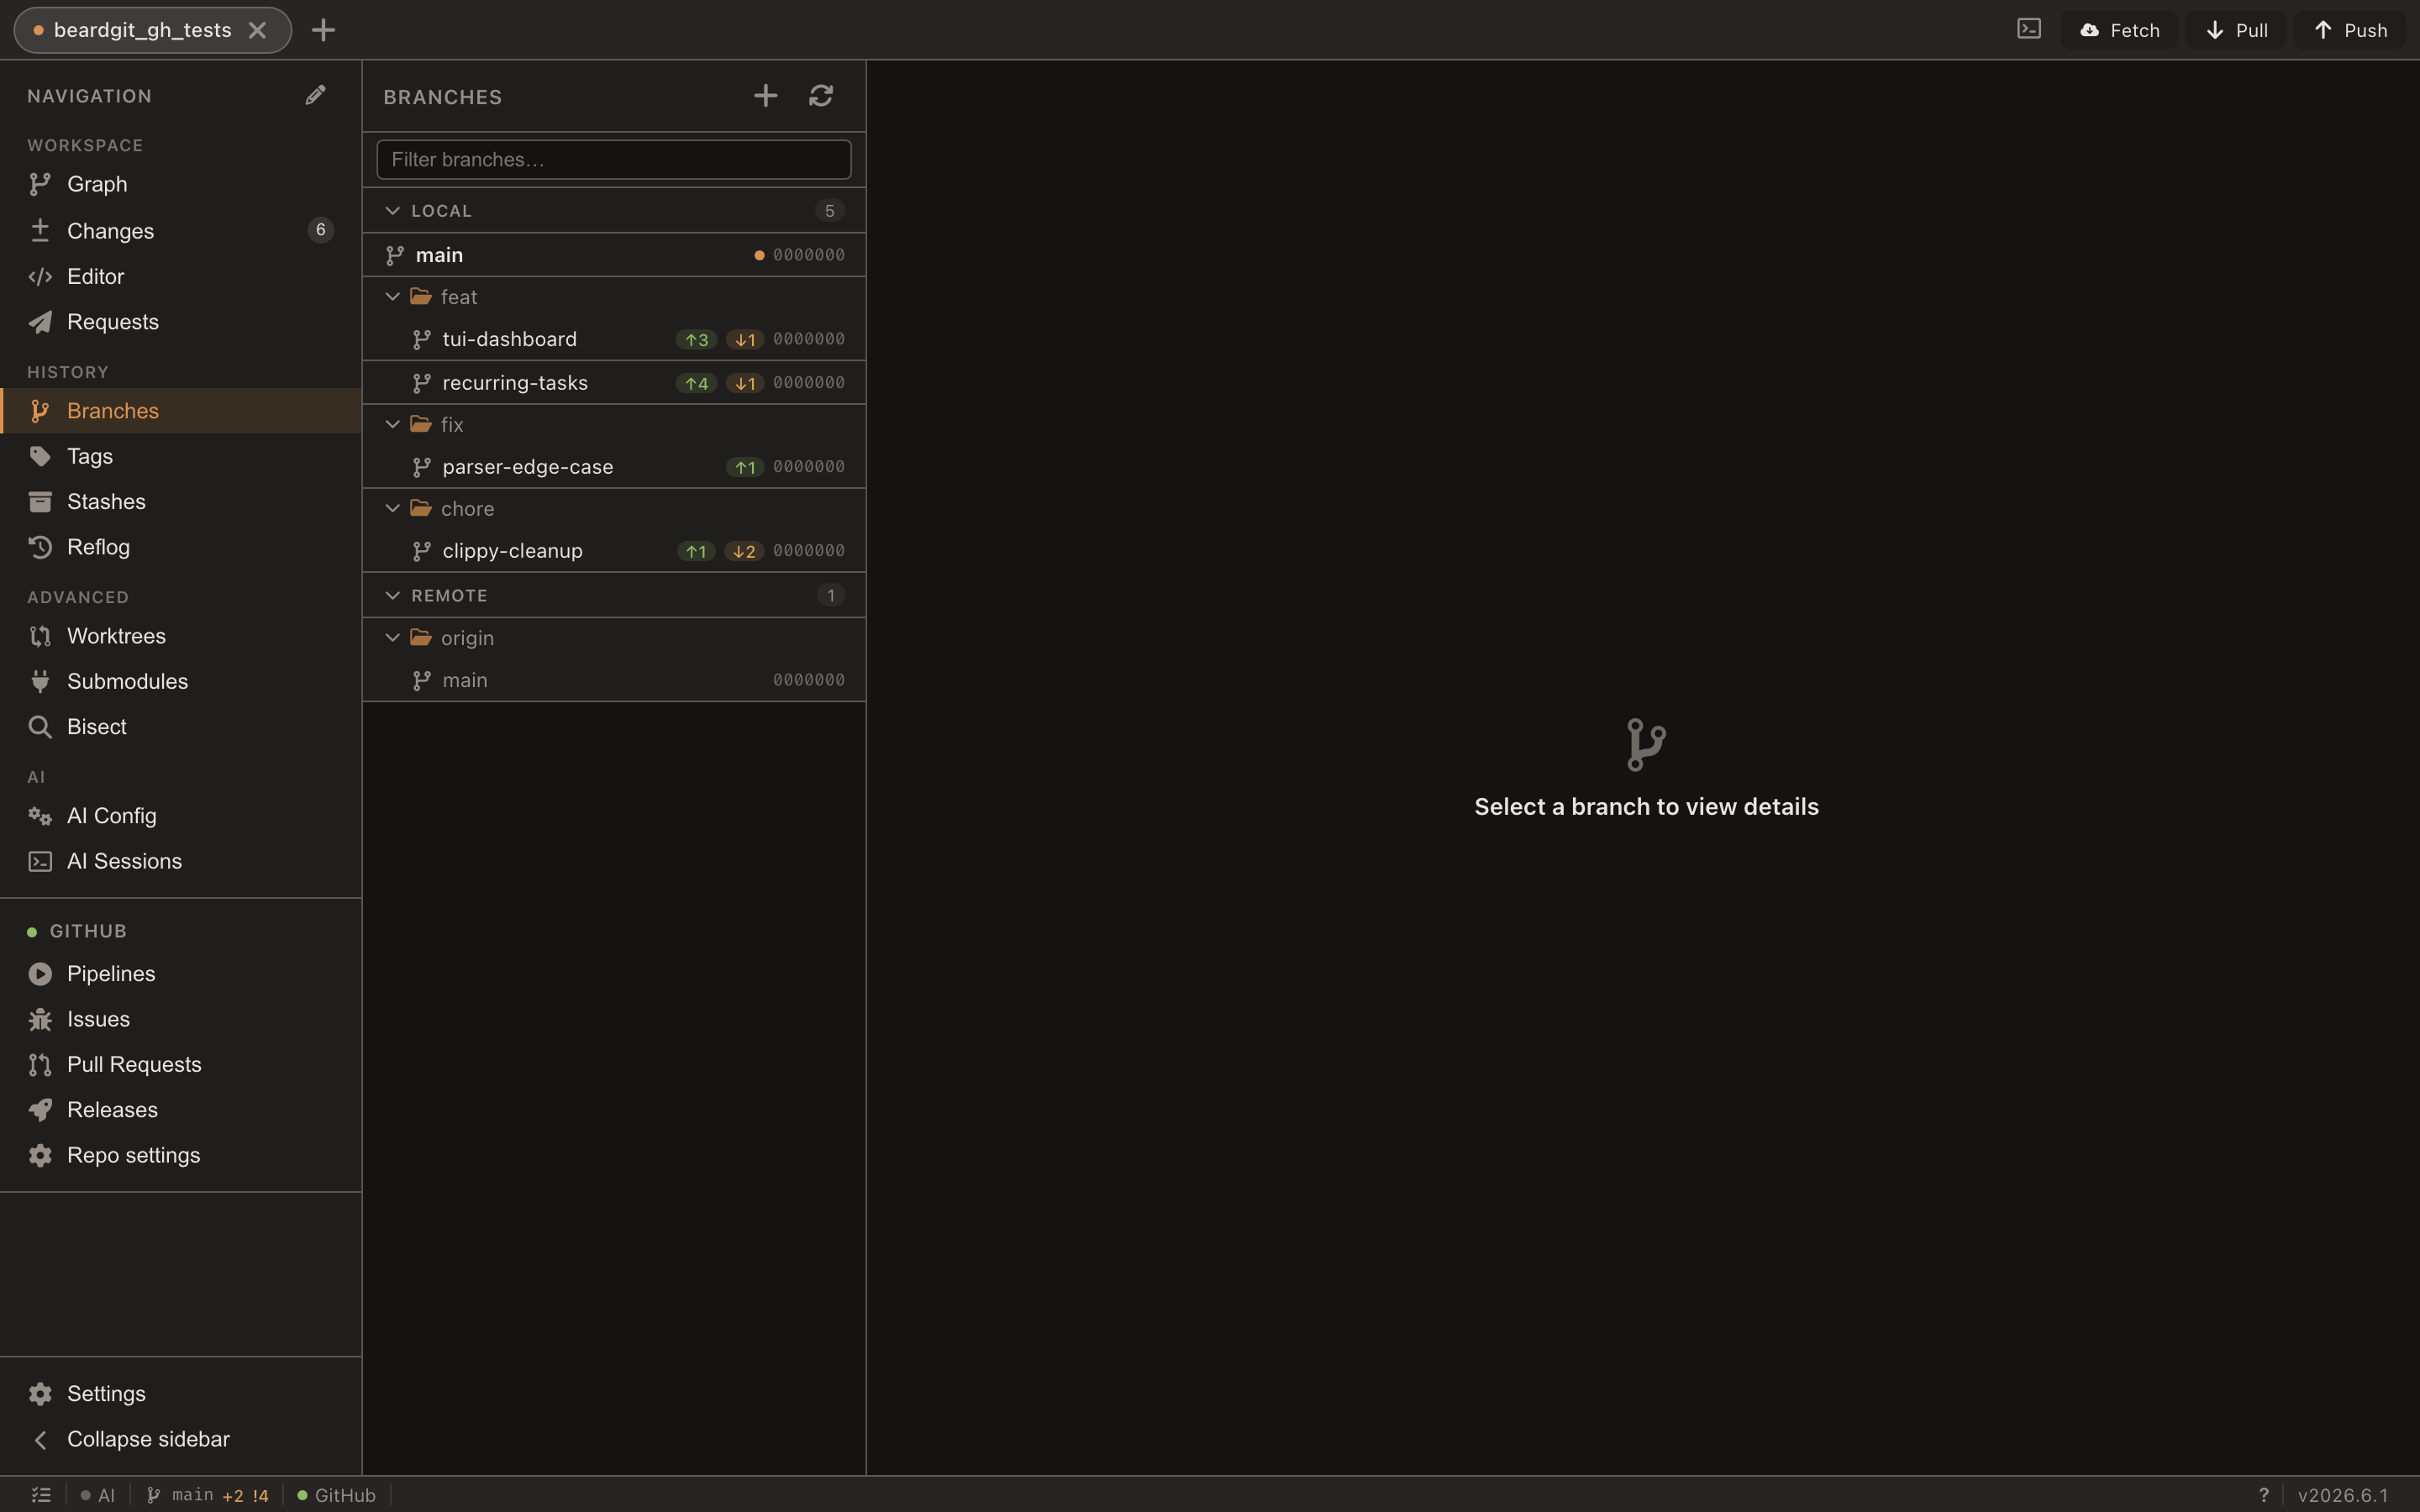Pull changes from the remote
2420x1512 pixels.
[2236, 30]
